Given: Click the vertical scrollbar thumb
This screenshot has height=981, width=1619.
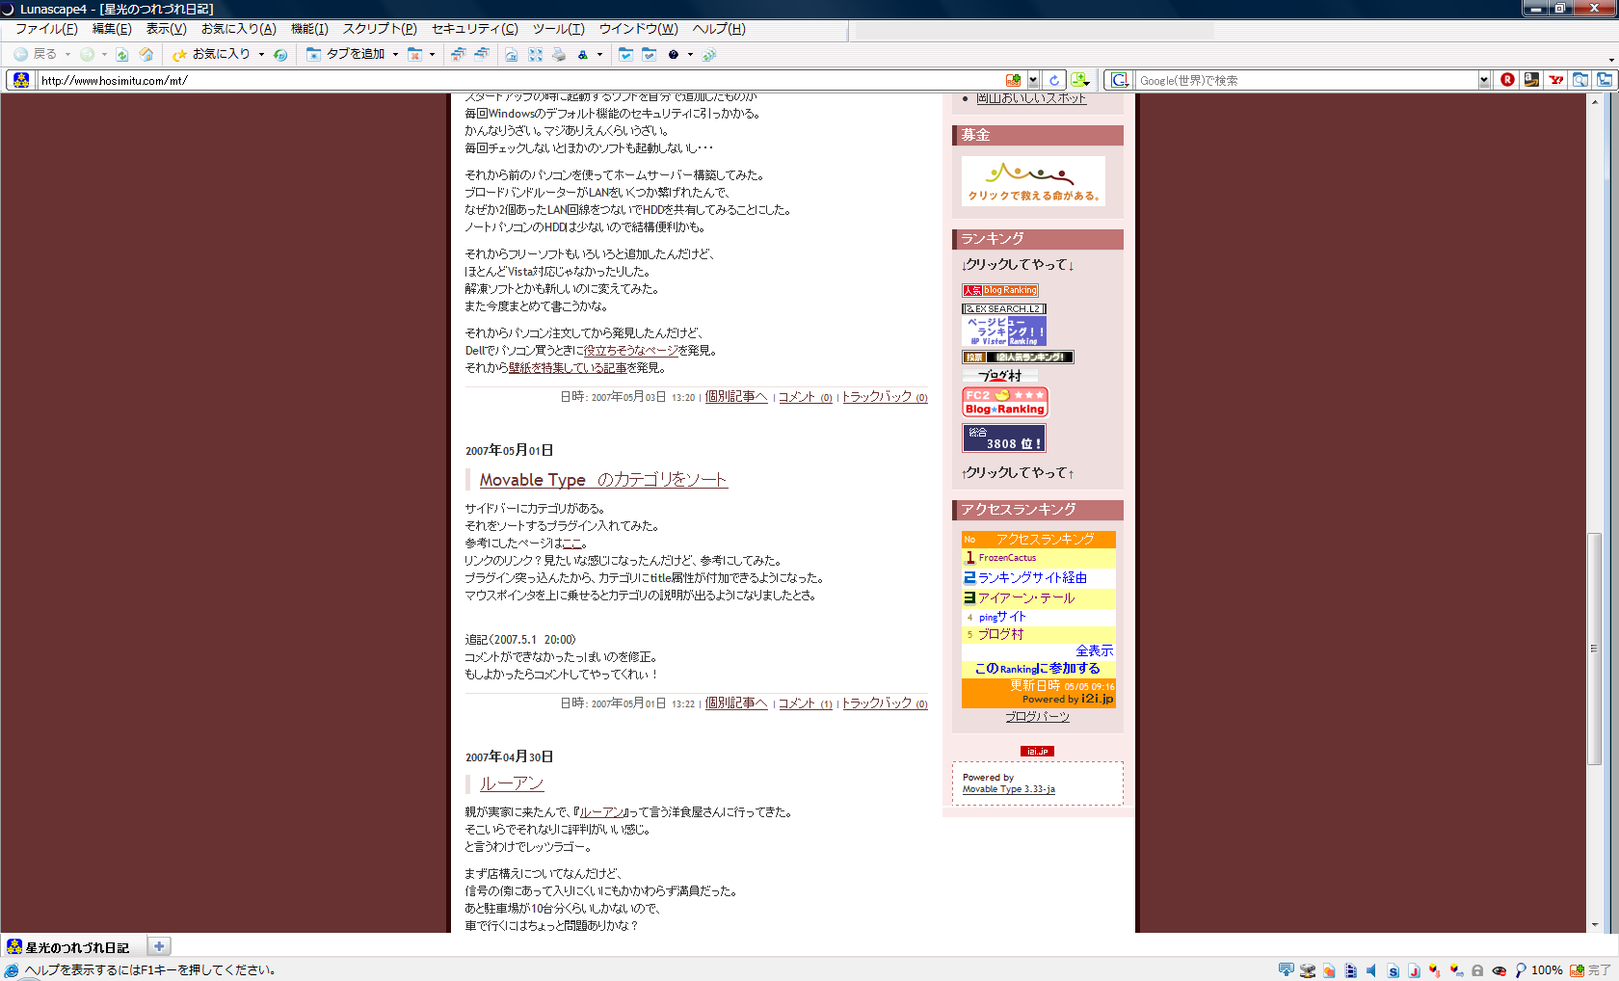Looking at the screenshot, I should point(1595,650).
